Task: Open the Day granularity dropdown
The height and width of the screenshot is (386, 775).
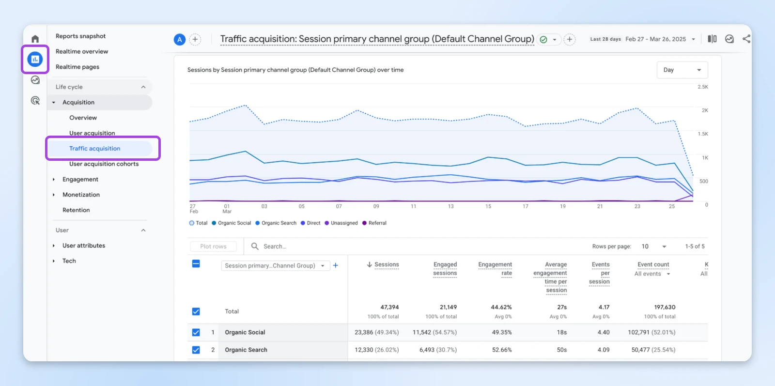Action: pos(682,70)
